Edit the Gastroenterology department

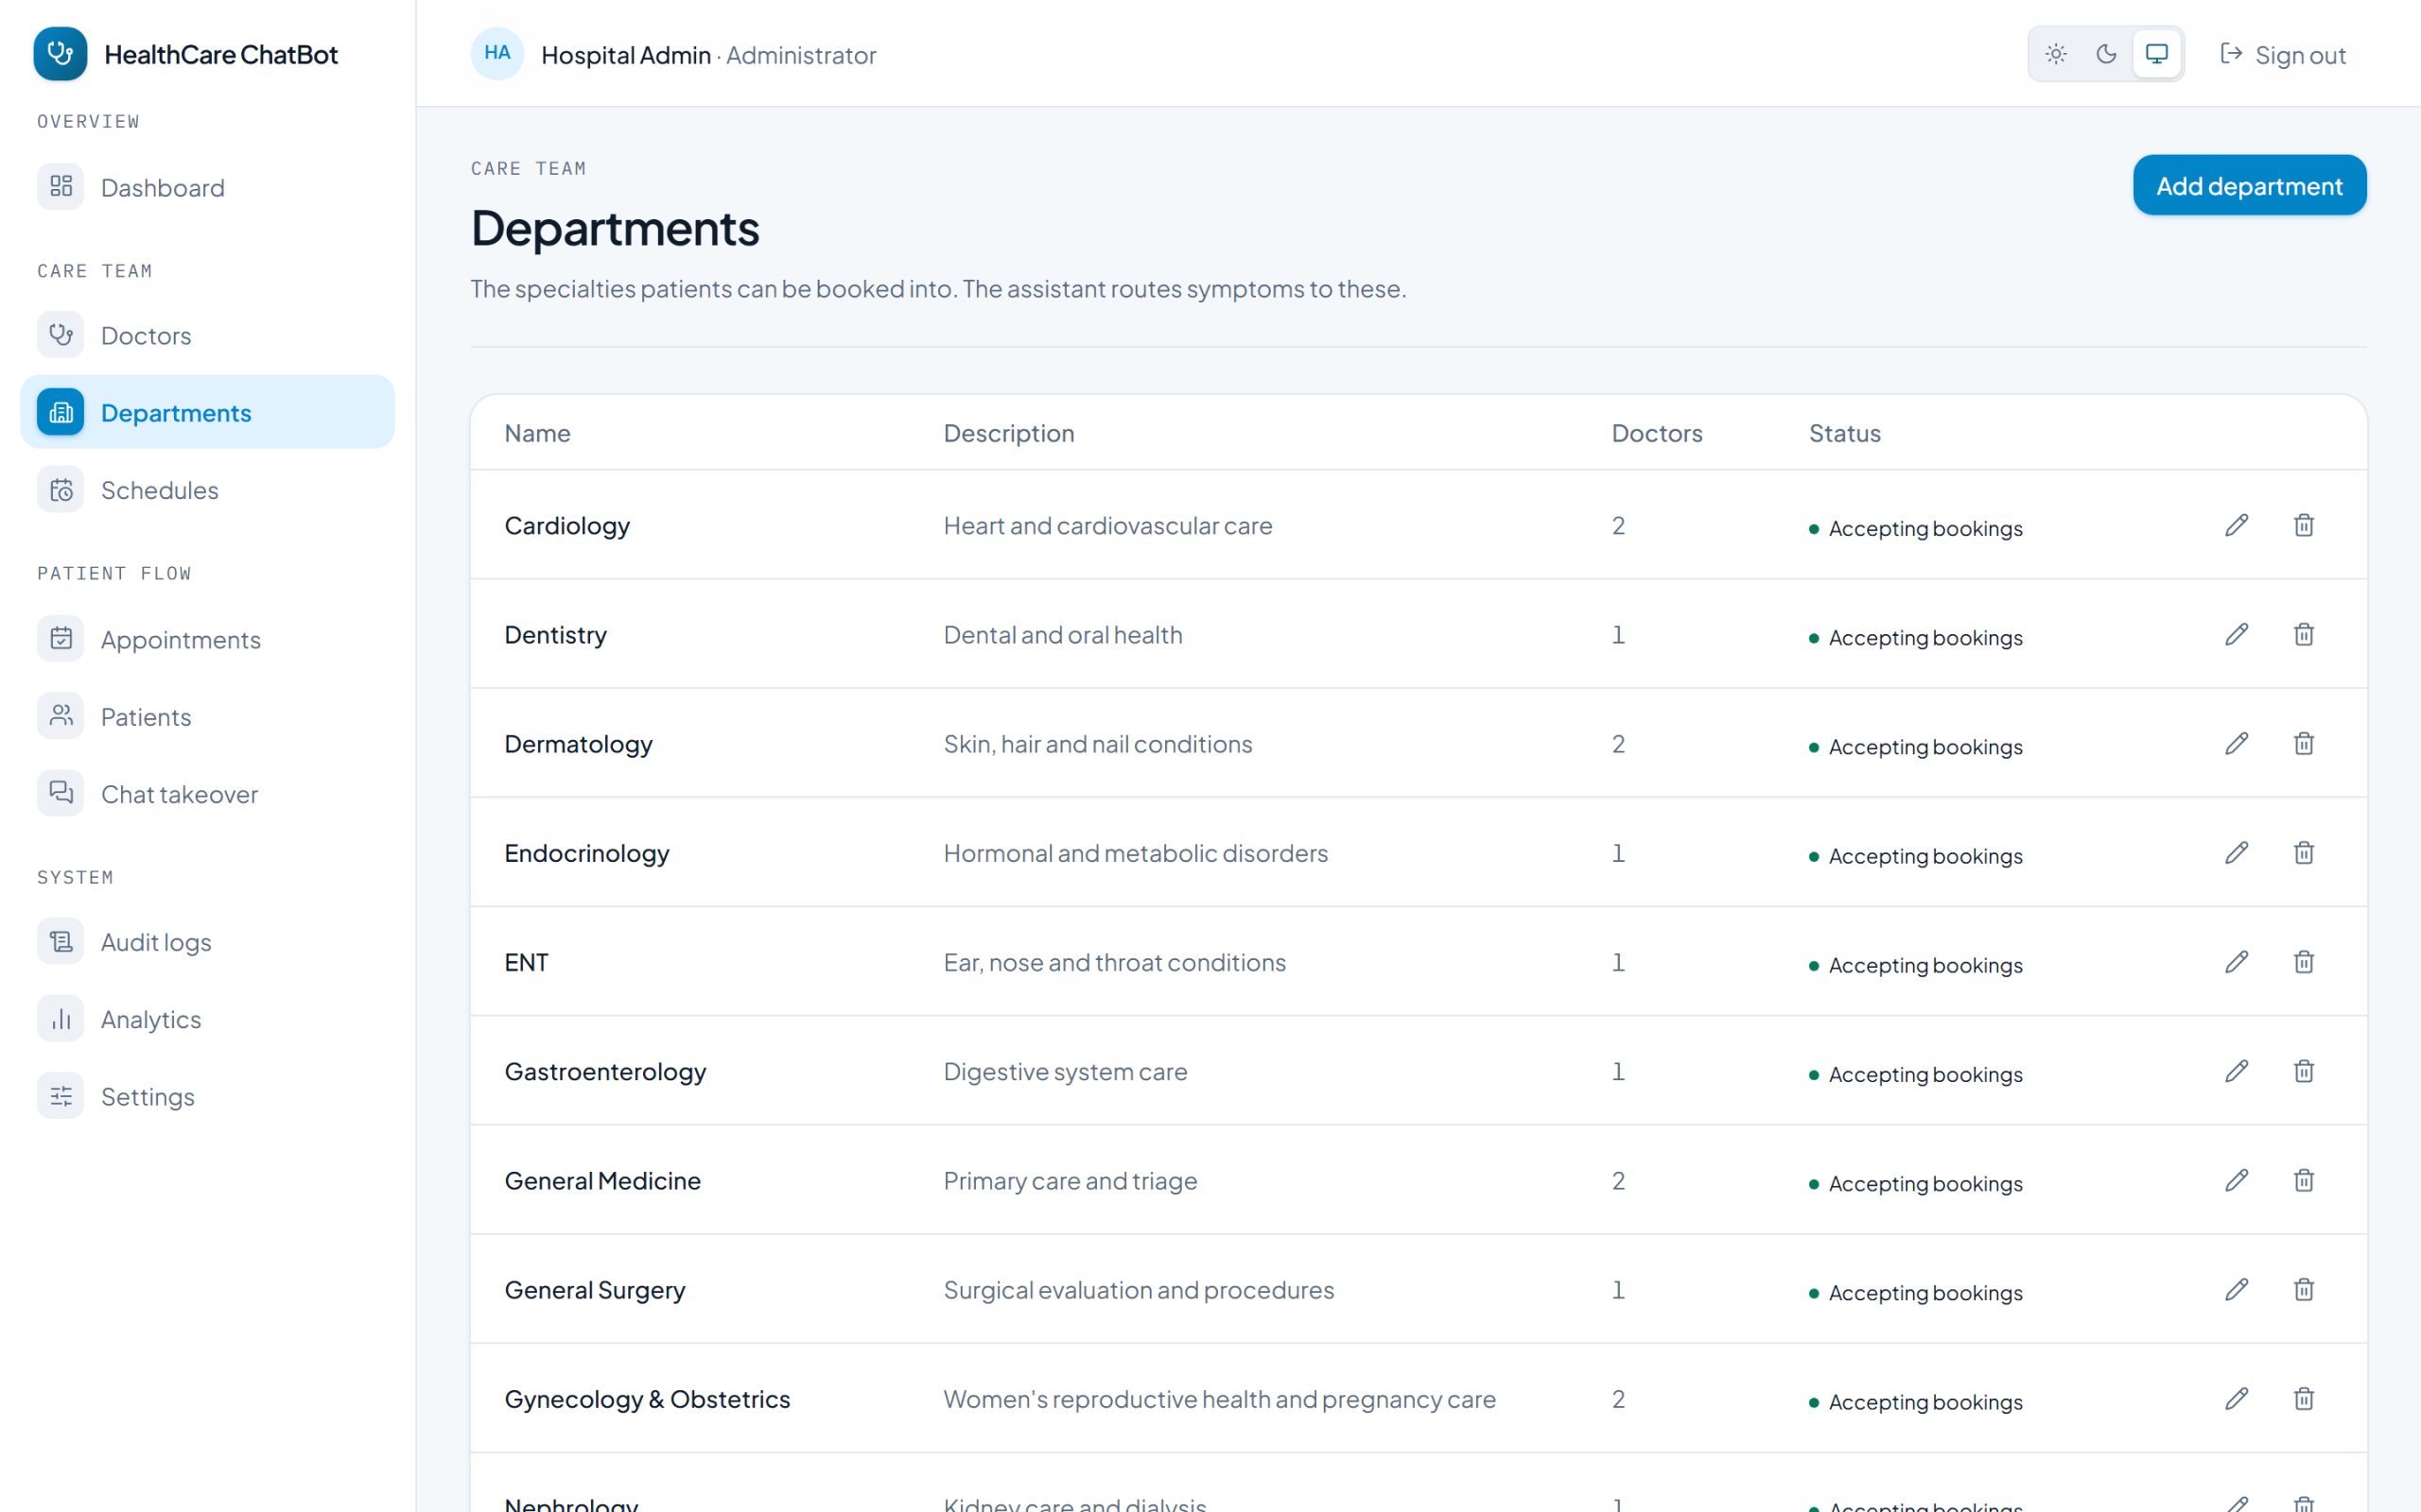point(2236,1071)
